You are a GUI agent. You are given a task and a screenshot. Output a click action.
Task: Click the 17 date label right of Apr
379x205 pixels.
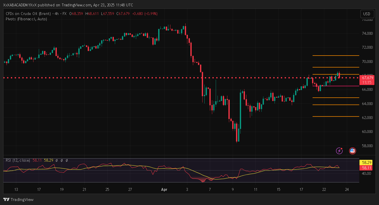coord(301,189)
